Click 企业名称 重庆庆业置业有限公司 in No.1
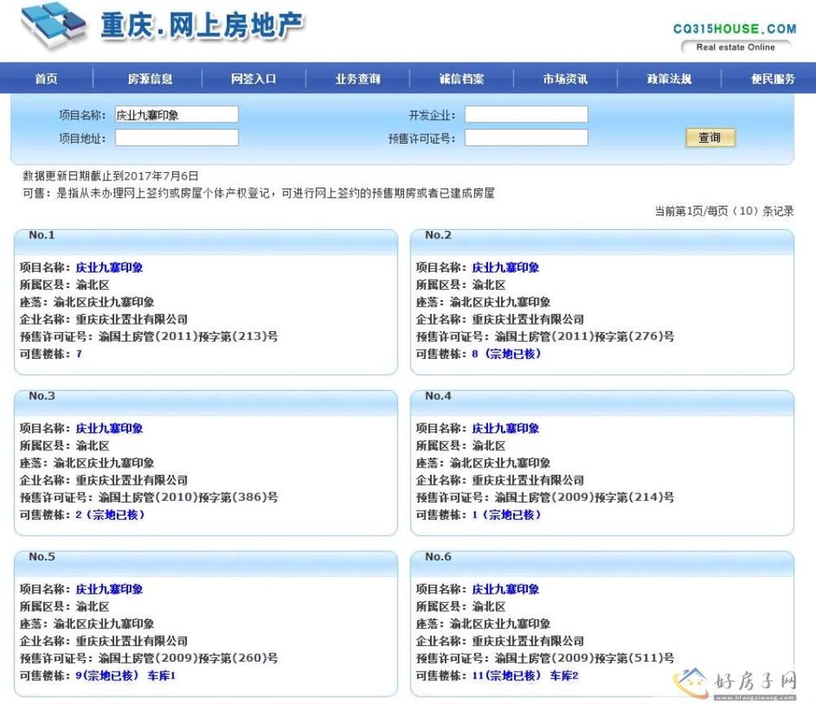Image resolution: width=816 pixels, height=704 pixels. (x=104, y=320)
